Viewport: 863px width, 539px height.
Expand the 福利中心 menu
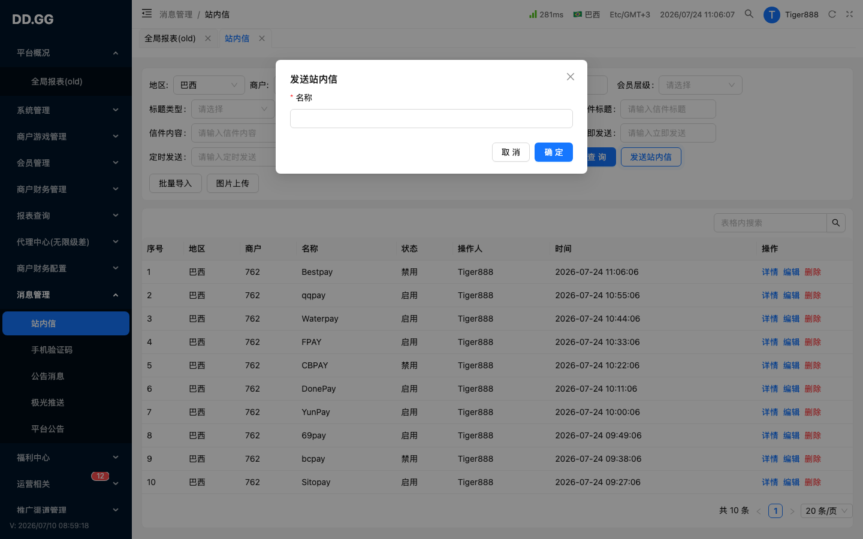[66, 458]
